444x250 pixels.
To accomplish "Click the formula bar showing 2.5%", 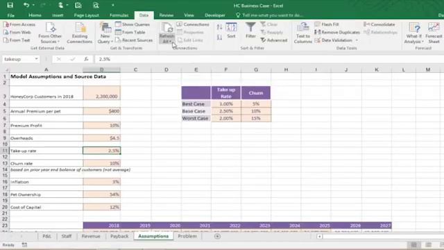I will [269, 59].
